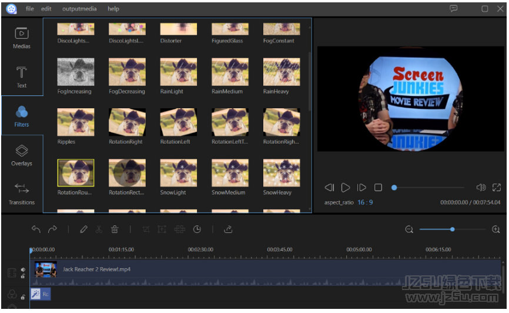Select the RainMedium filter thumbnail
This screenshot has width=509, height=313.
pos(230,72)
